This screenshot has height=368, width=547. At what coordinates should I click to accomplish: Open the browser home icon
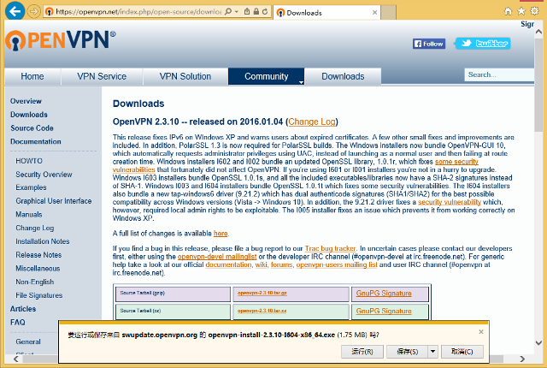pos(508,11)
